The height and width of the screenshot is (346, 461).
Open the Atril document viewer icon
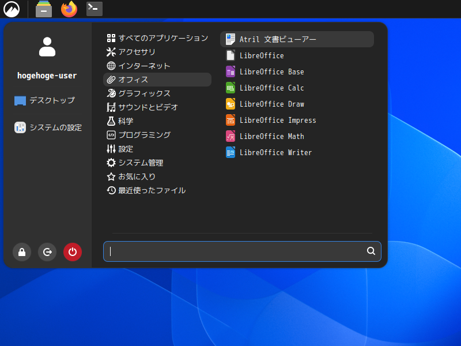pos(230,39)
